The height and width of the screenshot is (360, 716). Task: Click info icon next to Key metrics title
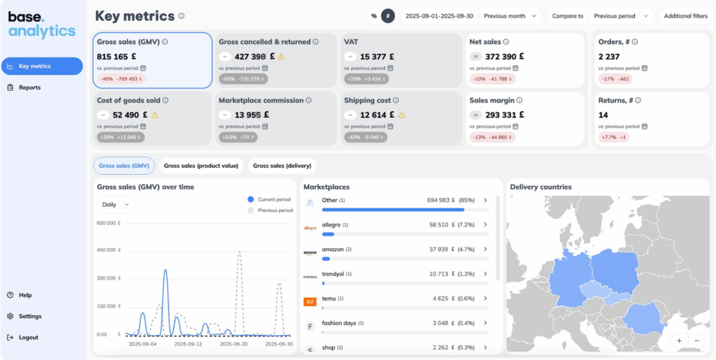point(182,16)
